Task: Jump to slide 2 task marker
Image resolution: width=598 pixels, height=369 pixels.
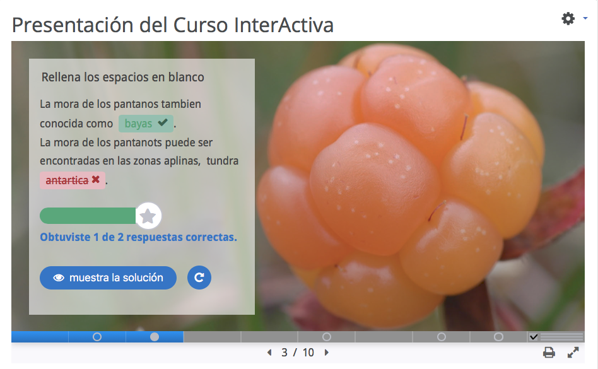Action: coord(97,337)
